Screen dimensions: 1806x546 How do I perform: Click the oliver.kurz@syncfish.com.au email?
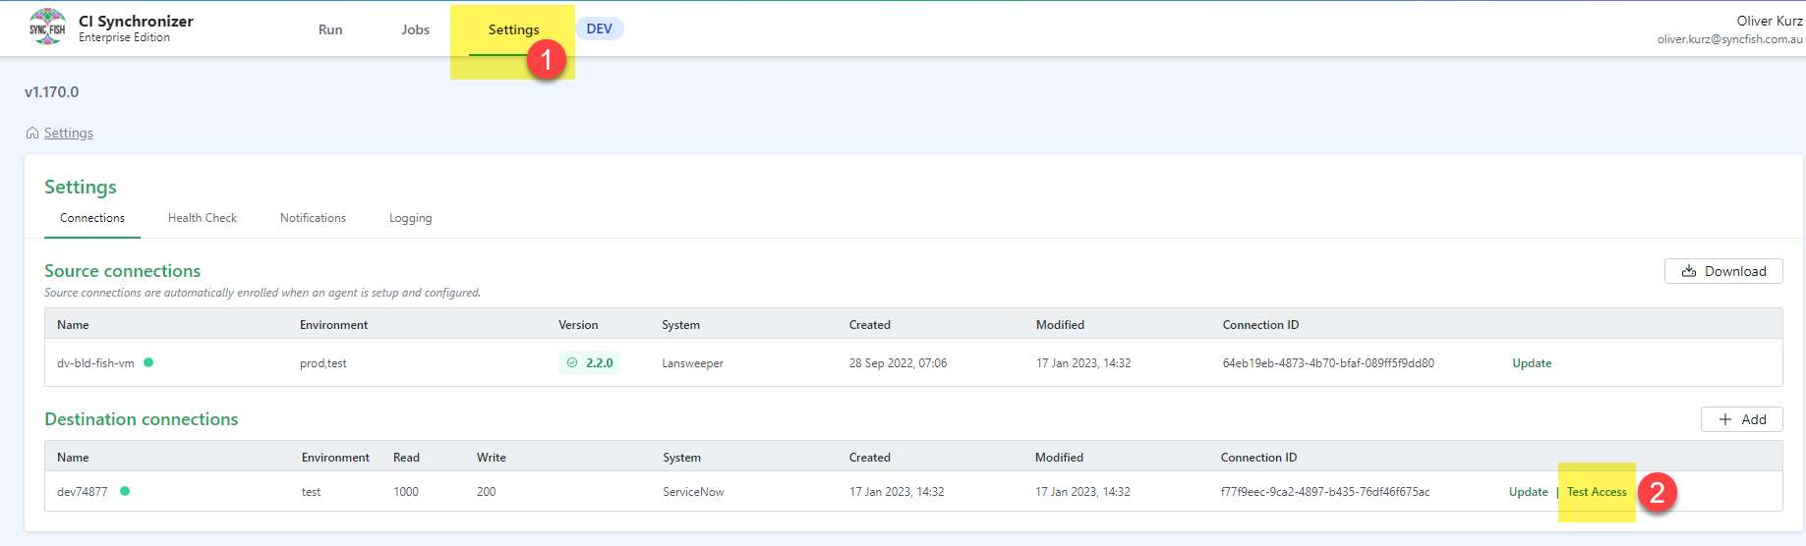coord(1730,39)
